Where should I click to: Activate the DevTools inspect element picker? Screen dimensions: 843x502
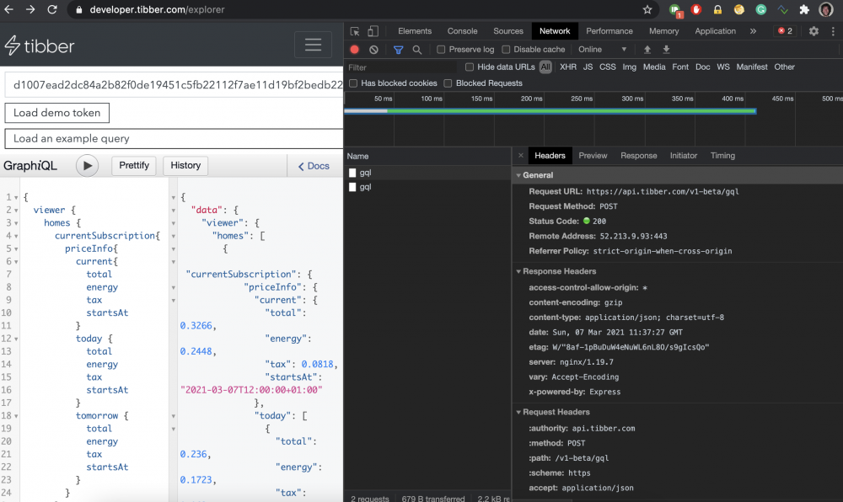point(356,31)
